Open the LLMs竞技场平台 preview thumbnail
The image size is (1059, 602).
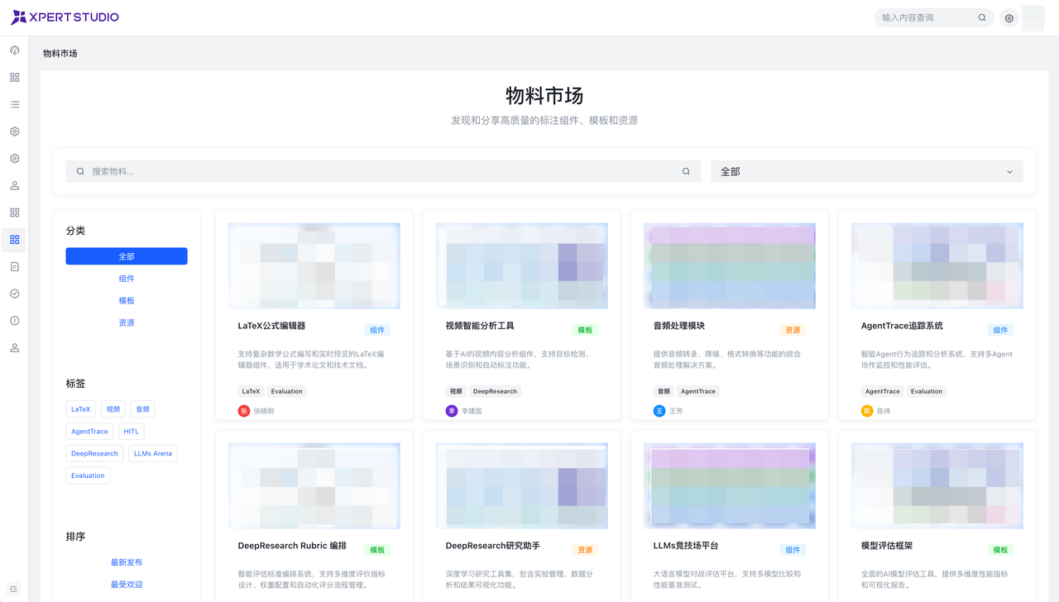click(x=730, y=486)
